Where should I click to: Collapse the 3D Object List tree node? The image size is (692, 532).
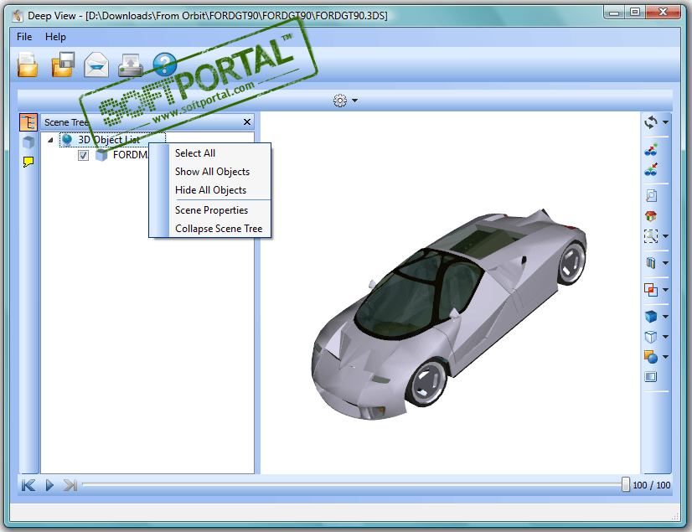point(50,140)
